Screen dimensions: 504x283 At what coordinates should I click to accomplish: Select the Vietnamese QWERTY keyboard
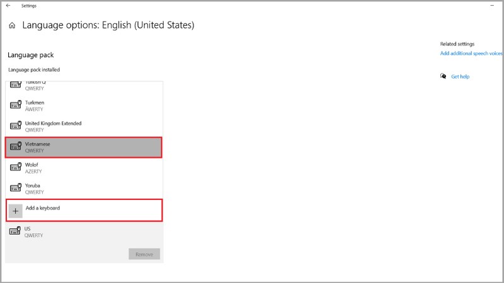(84, 147)
